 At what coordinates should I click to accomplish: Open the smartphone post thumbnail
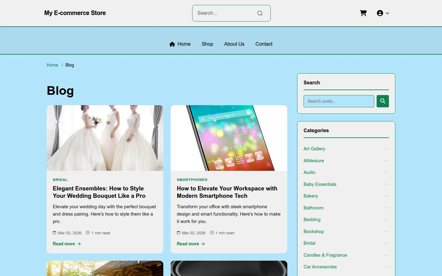pos(229,138)
